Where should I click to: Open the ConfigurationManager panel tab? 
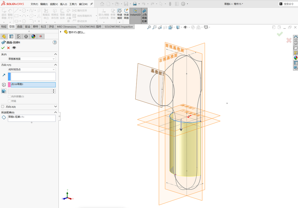point(19,36)
